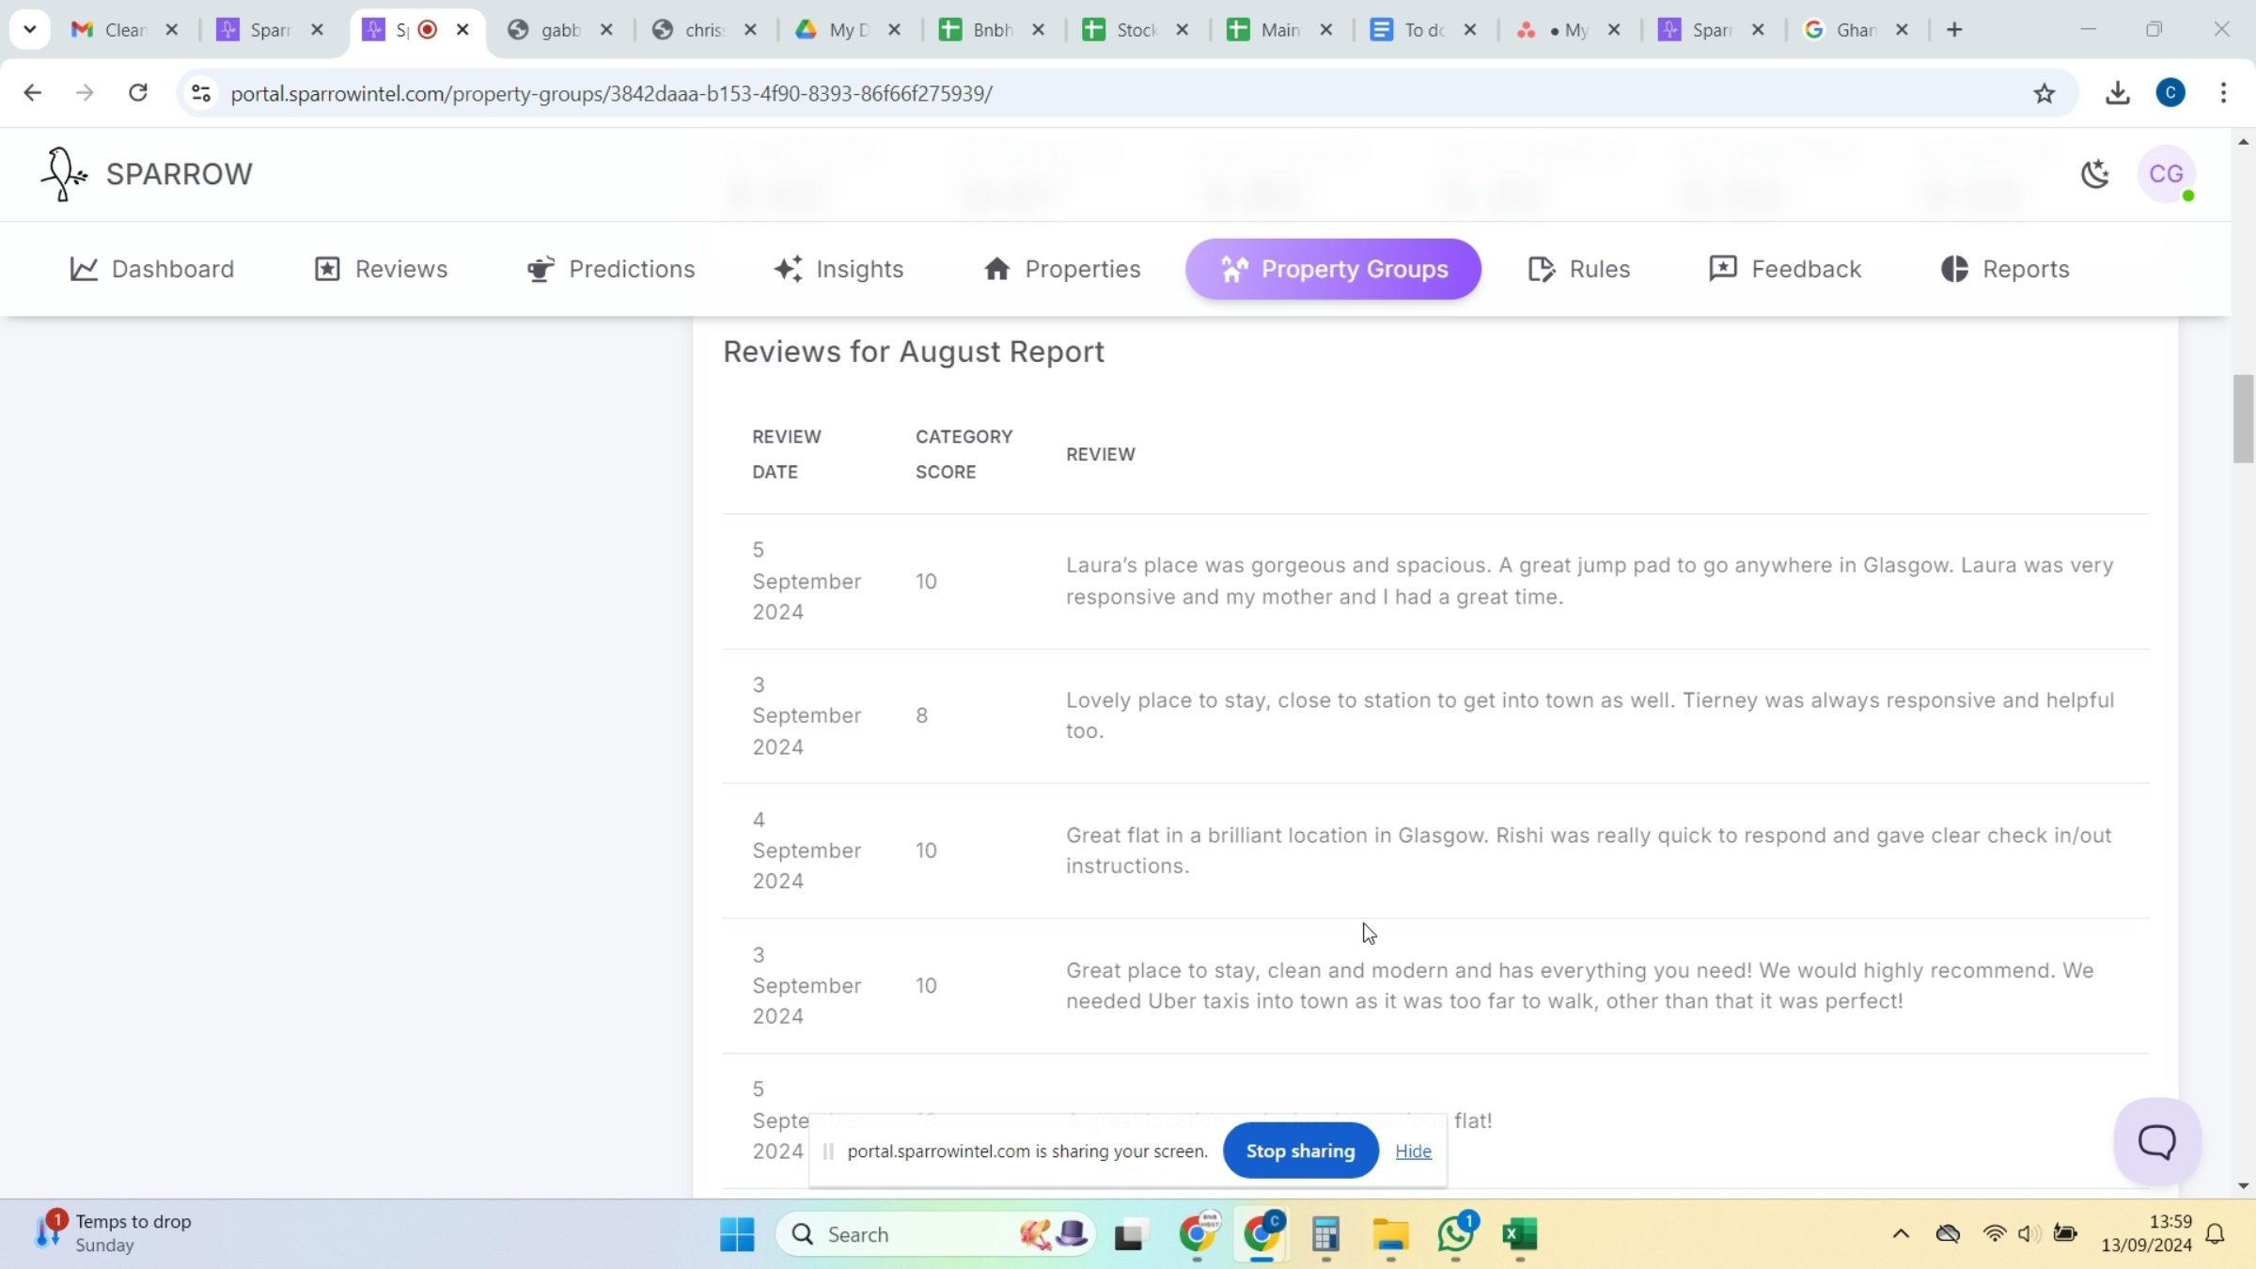The height and width of the screenshot is (1269, 2256).
Task: Toggle dark mode moon icon
Action: (2094, 174)
